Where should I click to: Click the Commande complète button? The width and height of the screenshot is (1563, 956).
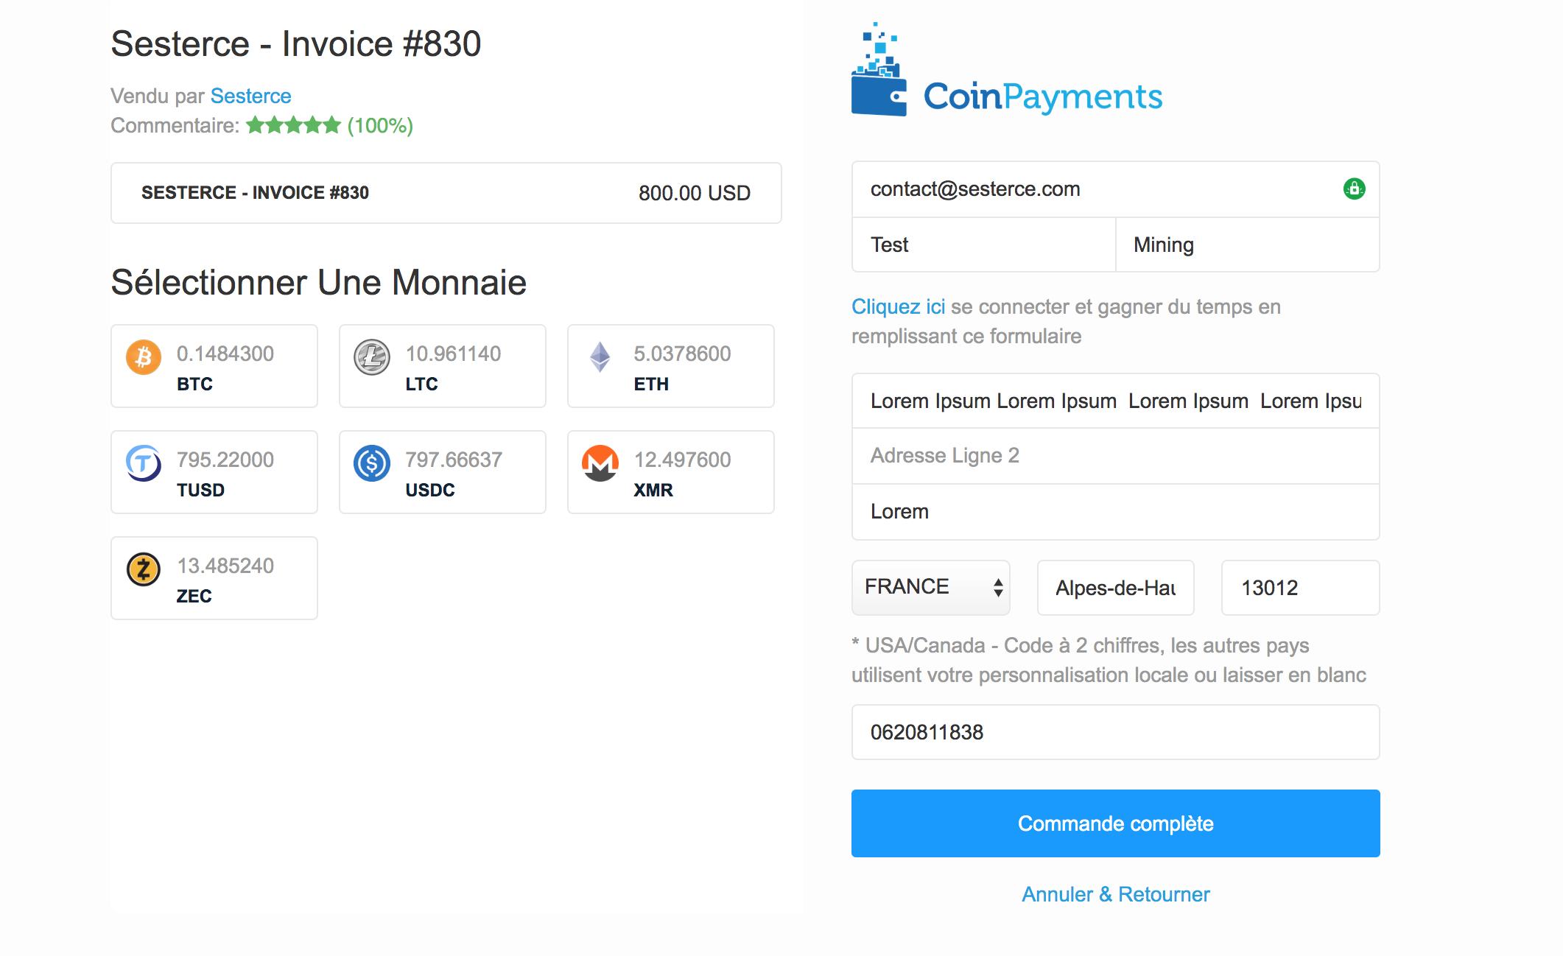click(1115, 823)
